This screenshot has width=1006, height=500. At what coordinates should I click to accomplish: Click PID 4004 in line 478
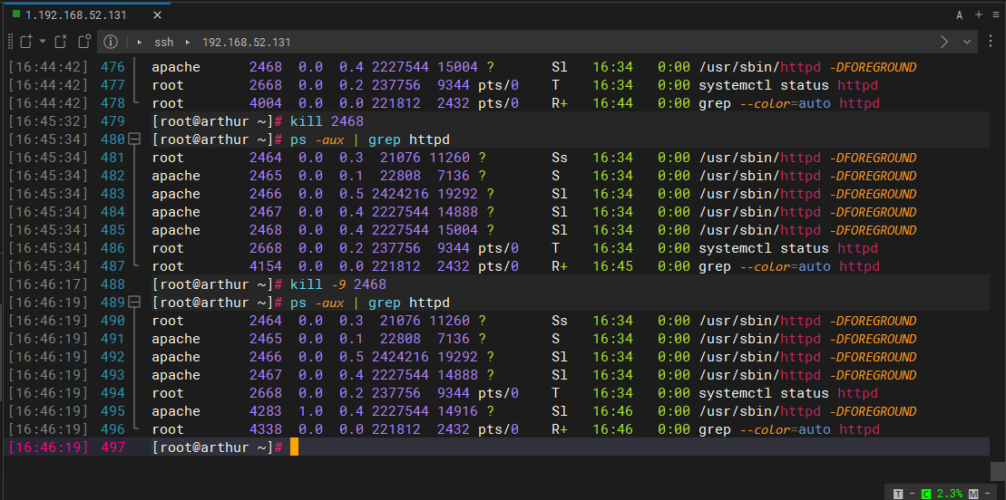point(266,103)
